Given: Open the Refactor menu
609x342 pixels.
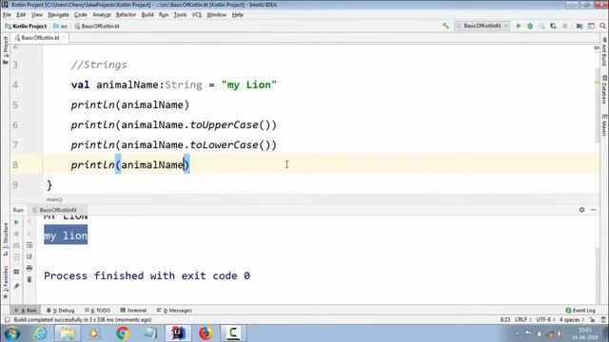Looking at the screenshot, I should tap(126, 15).
